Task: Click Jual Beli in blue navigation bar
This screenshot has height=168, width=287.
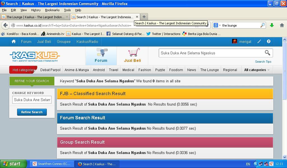Action: [44, 41]
